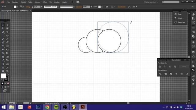Change the screen mode
This screenshot has height=110, width=196.
point(5,90)
